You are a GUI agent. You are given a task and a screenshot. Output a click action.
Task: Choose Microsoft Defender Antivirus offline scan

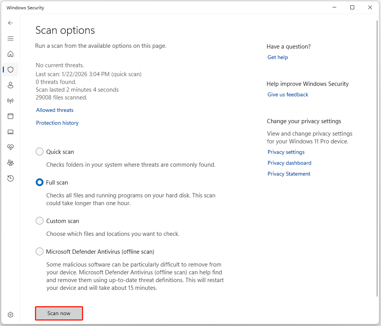pyautogui.click(x=39, y=251)
